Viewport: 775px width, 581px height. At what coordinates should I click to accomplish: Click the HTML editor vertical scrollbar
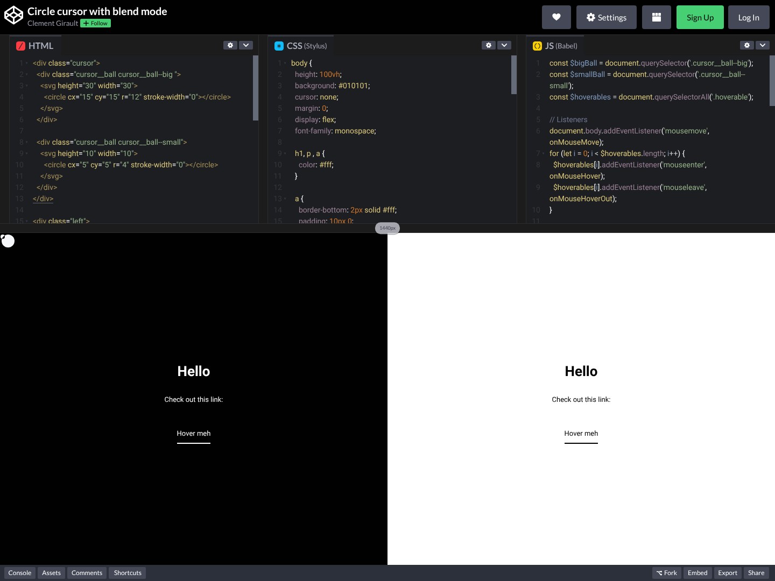[x=256, y=88]
